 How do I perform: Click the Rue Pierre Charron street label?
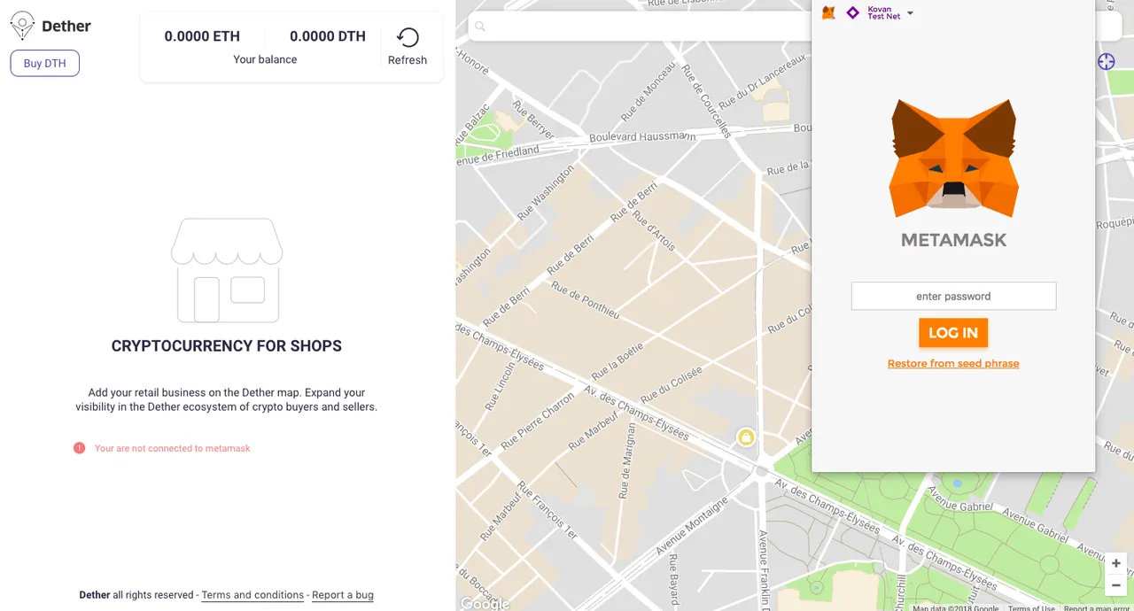click(x=538, y=420)
